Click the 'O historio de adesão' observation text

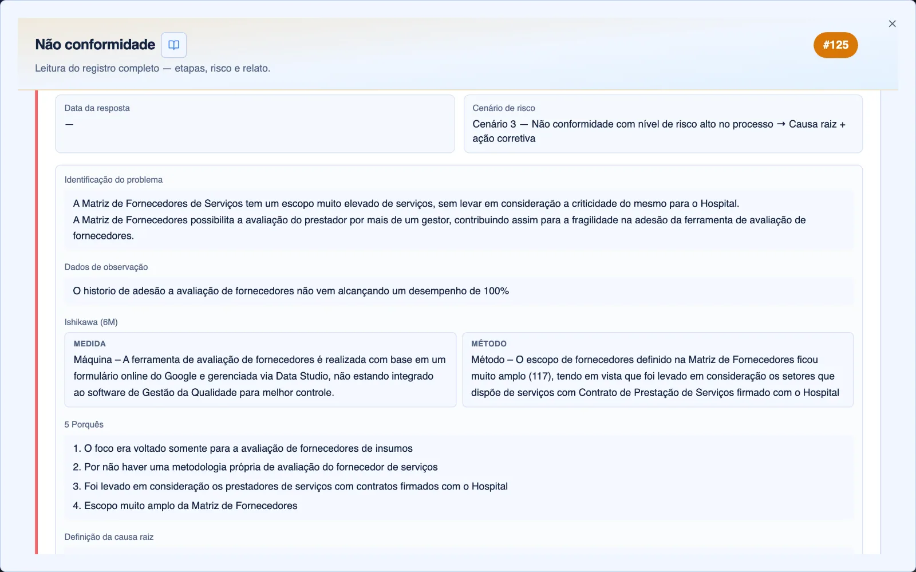291,291
